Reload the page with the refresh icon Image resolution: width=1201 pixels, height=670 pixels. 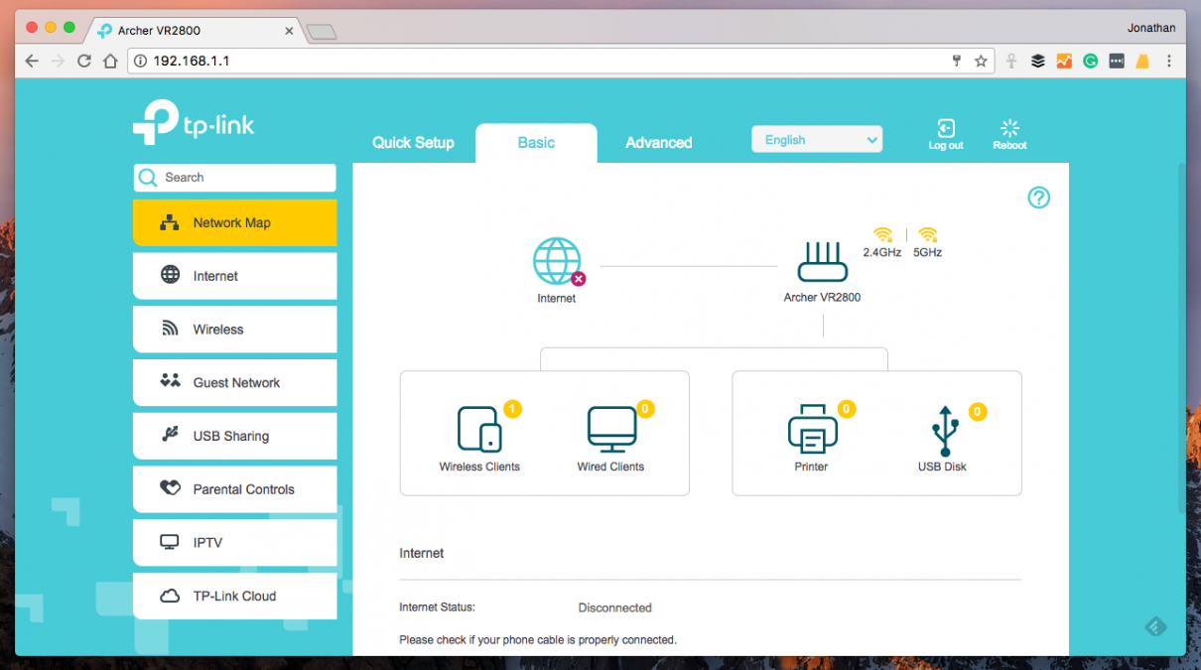click(84, 61)
